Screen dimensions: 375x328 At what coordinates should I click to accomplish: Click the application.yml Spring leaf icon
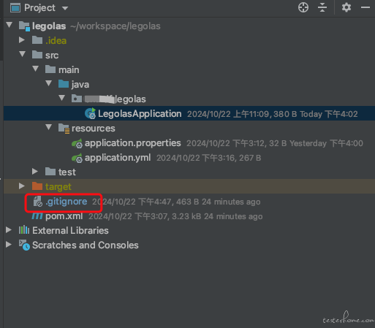[x=77, y=158]
